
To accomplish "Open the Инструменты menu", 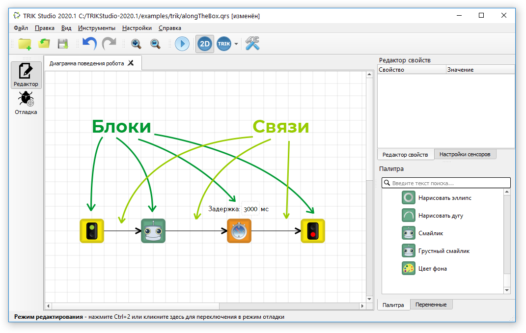I will (x=97, y=28).
